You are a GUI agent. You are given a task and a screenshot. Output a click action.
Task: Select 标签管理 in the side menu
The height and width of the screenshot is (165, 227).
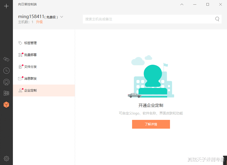click(31, 43)
